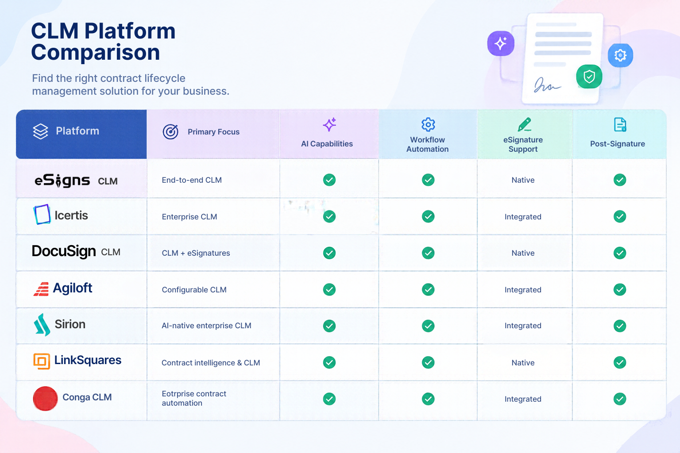This screenshot has width=680, height=453.
Task: Click the blue gear badge in the banner
Action: point(620,55)
